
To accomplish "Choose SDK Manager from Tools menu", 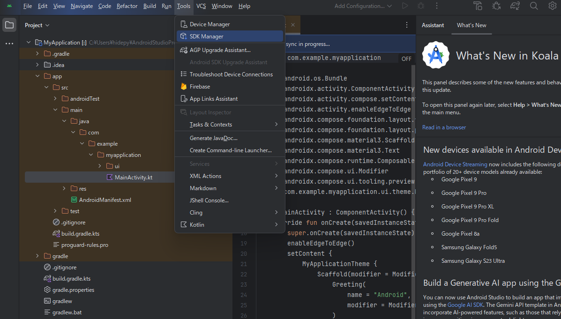I will 230,36.
